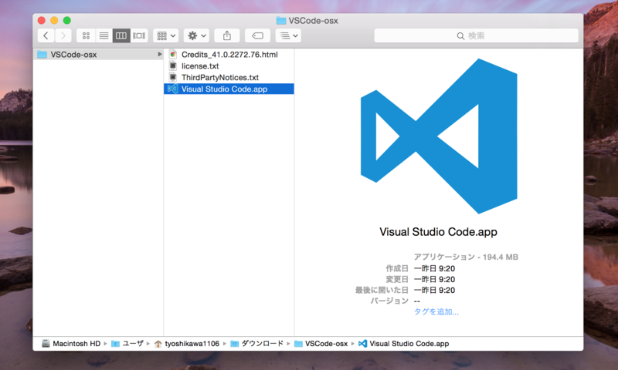Click the VS Code icon in the file list
This screenshot has width=618, height=370.
coord(172,89)
